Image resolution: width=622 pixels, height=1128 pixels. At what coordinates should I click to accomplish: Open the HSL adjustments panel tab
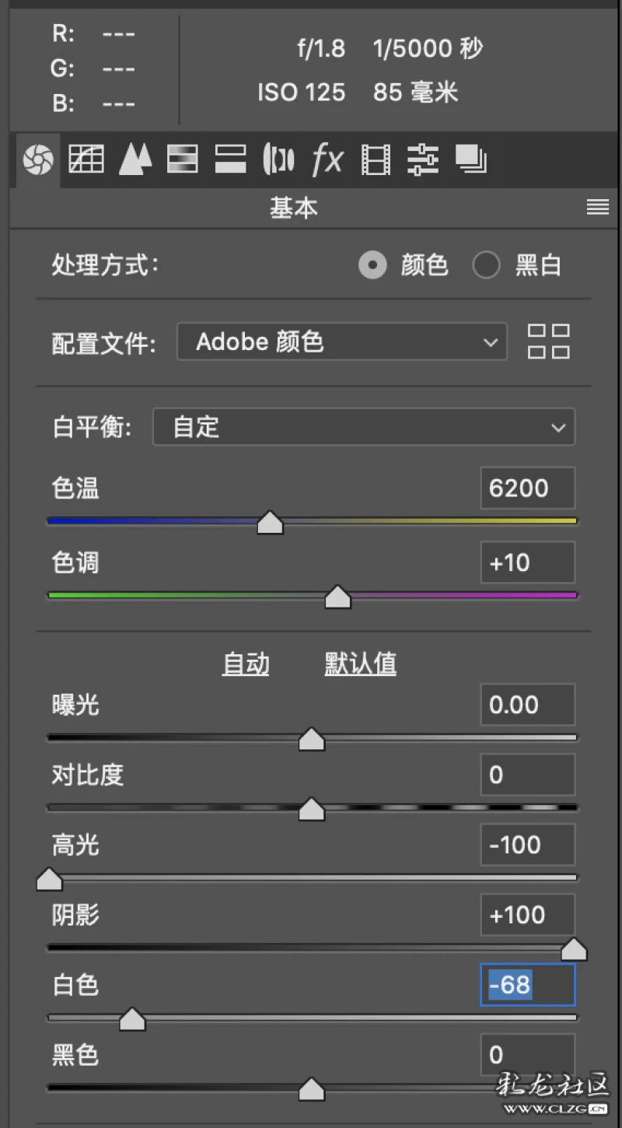tap(183, 159)
